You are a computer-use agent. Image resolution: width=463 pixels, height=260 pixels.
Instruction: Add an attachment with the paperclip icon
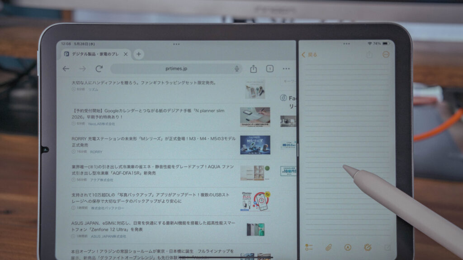point(329,247)
